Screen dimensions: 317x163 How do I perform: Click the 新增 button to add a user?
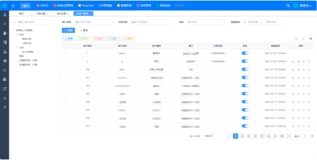pyautogui.click(x=68, y=38)
